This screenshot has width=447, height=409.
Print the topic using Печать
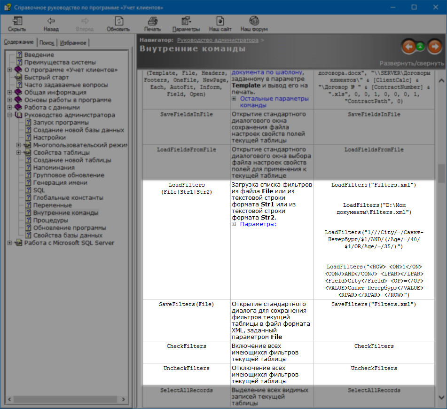click(152, 21)
